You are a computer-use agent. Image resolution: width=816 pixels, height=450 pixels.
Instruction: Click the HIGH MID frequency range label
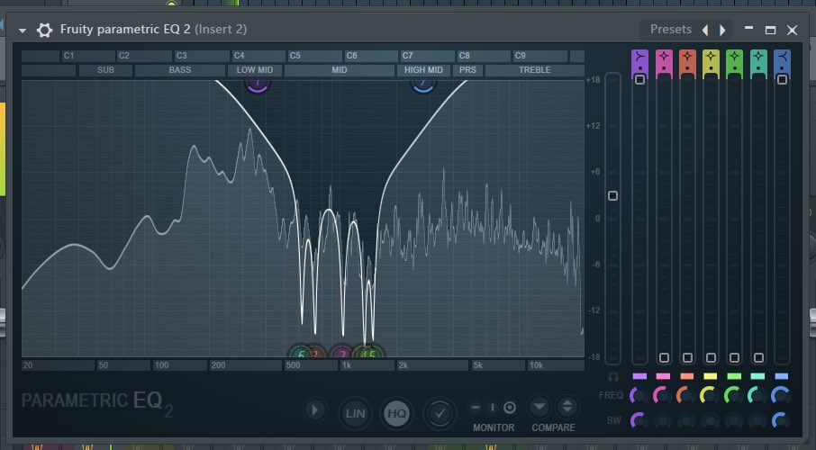click(x=423, y=70)
